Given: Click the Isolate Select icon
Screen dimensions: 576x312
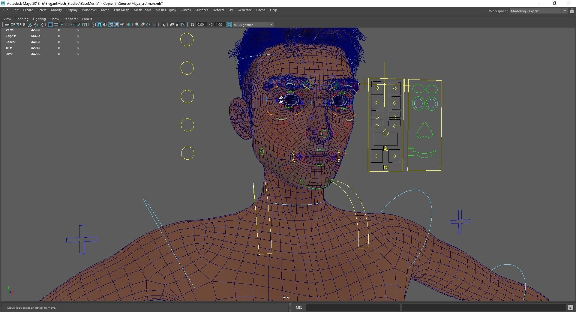Looking at the screenshot, I should [x=163, y=25].
